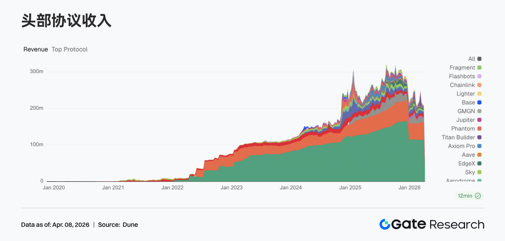Click the 300m y-axis label
The image size is (505, 241).
37,72
